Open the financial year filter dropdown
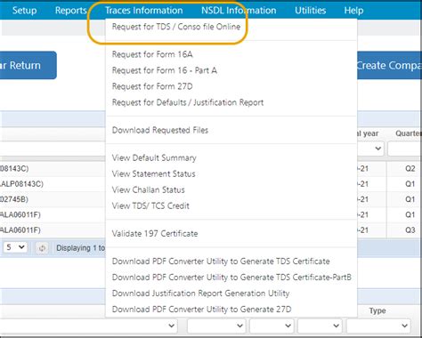Image resolution: width=422 pixels, height=338 pixels. tap(371, 149)
